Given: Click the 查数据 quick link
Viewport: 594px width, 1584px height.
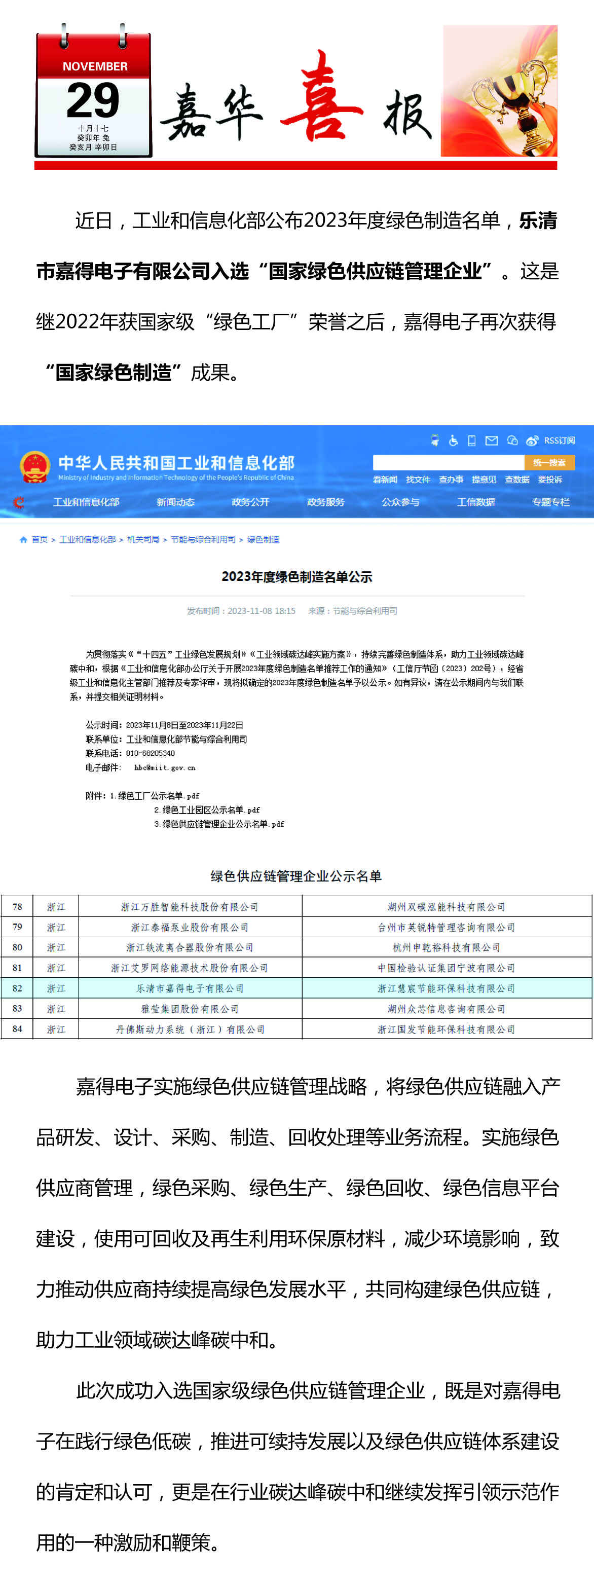Looking at the screenshot, I should (517, 480).
